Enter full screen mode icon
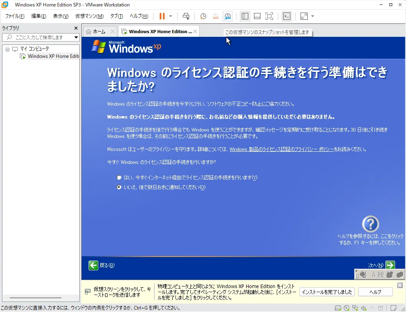This screenshot has width=406, height=312. (x=269, y=16)
